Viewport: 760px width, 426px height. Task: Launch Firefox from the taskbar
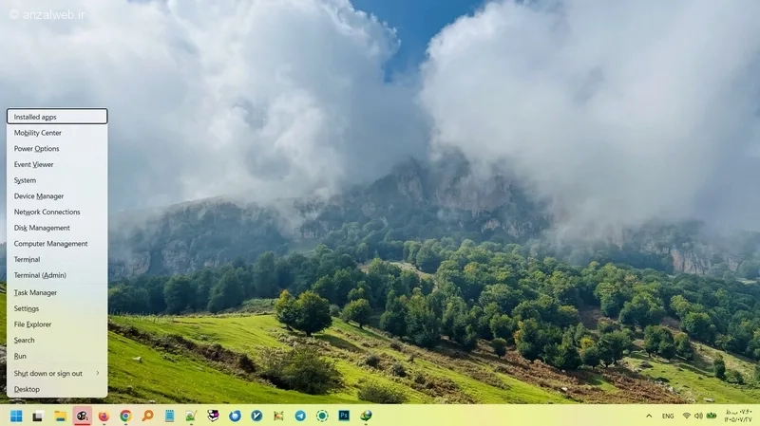pyautogui.click(x=104, y=416)
